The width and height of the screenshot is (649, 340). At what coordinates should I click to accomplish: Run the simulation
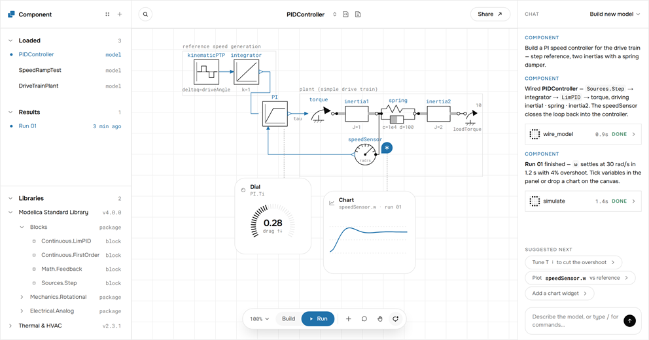coord(318,319)
